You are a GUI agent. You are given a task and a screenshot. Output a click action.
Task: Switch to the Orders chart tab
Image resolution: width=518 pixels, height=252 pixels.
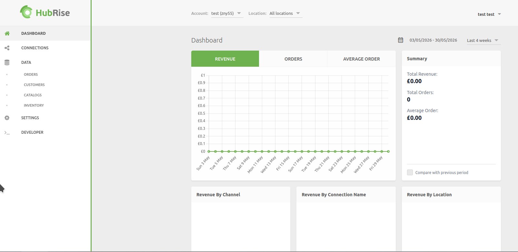pyautogui.click(x=293, y=59)
